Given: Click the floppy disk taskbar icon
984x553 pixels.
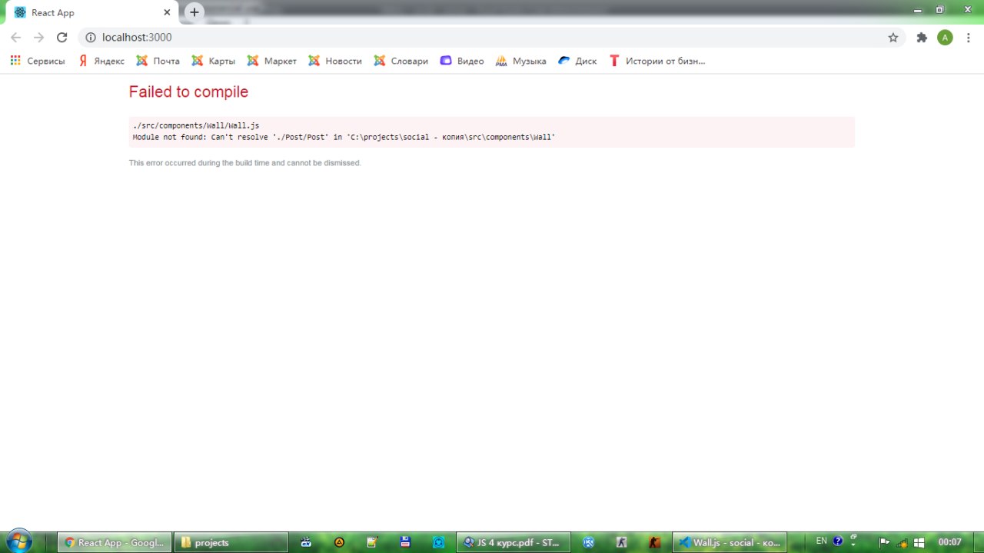Looking at the screenshot, I should pyautogui.click(x=405, y=542).
